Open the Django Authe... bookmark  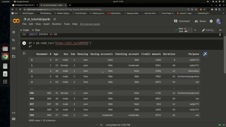coord(132,13)
